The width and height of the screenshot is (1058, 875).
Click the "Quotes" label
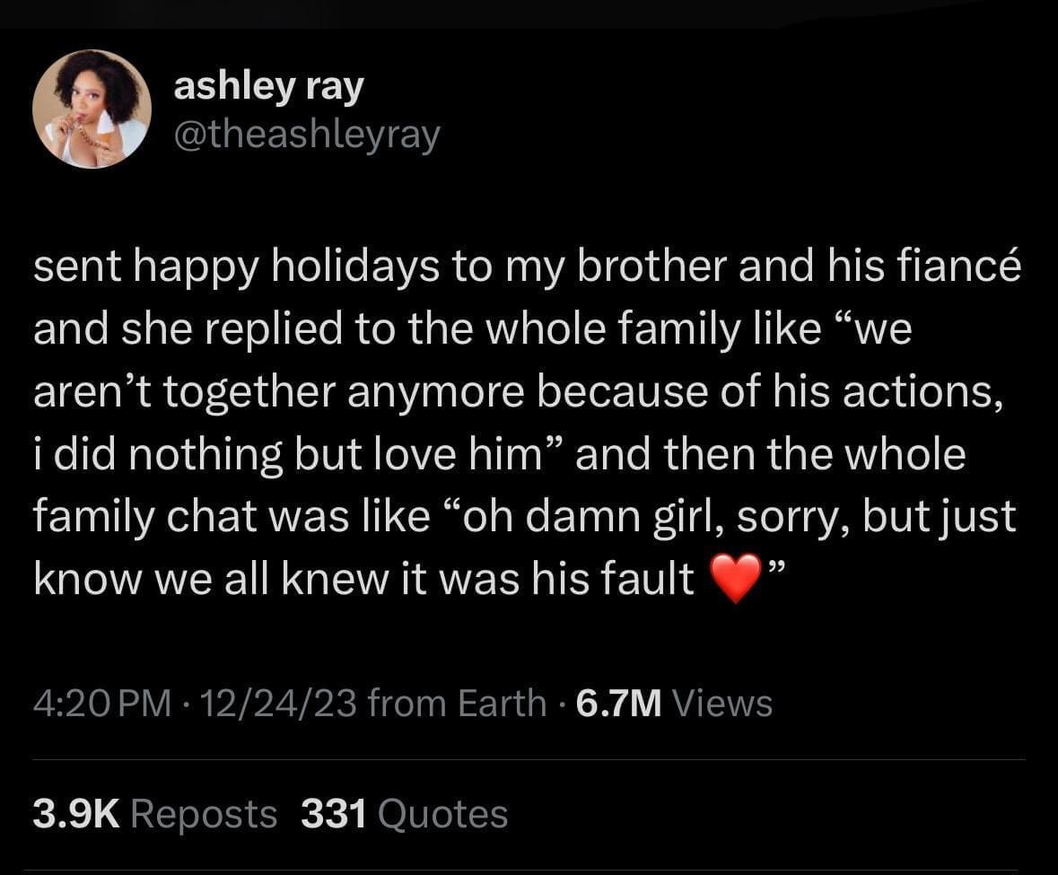point(442,814)
